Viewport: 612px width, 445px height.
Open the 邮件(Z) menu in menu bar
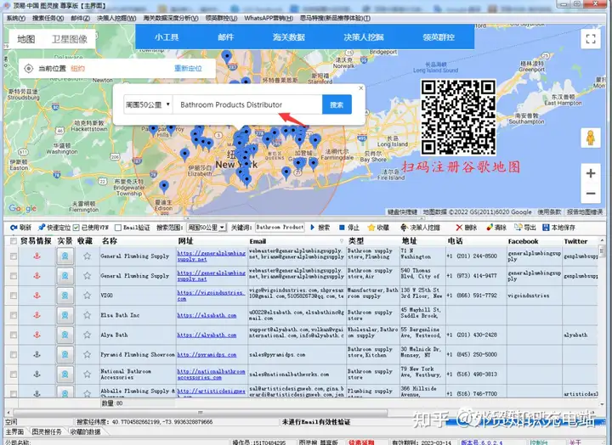tap(81, 19)
